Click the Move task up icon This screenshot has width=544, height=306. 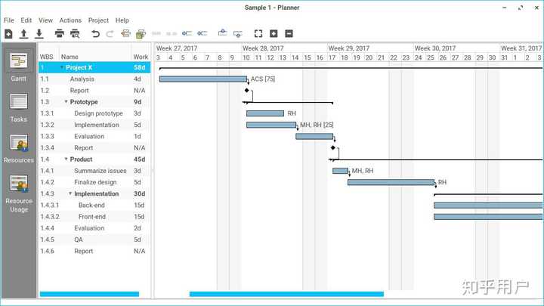(222, 33)
